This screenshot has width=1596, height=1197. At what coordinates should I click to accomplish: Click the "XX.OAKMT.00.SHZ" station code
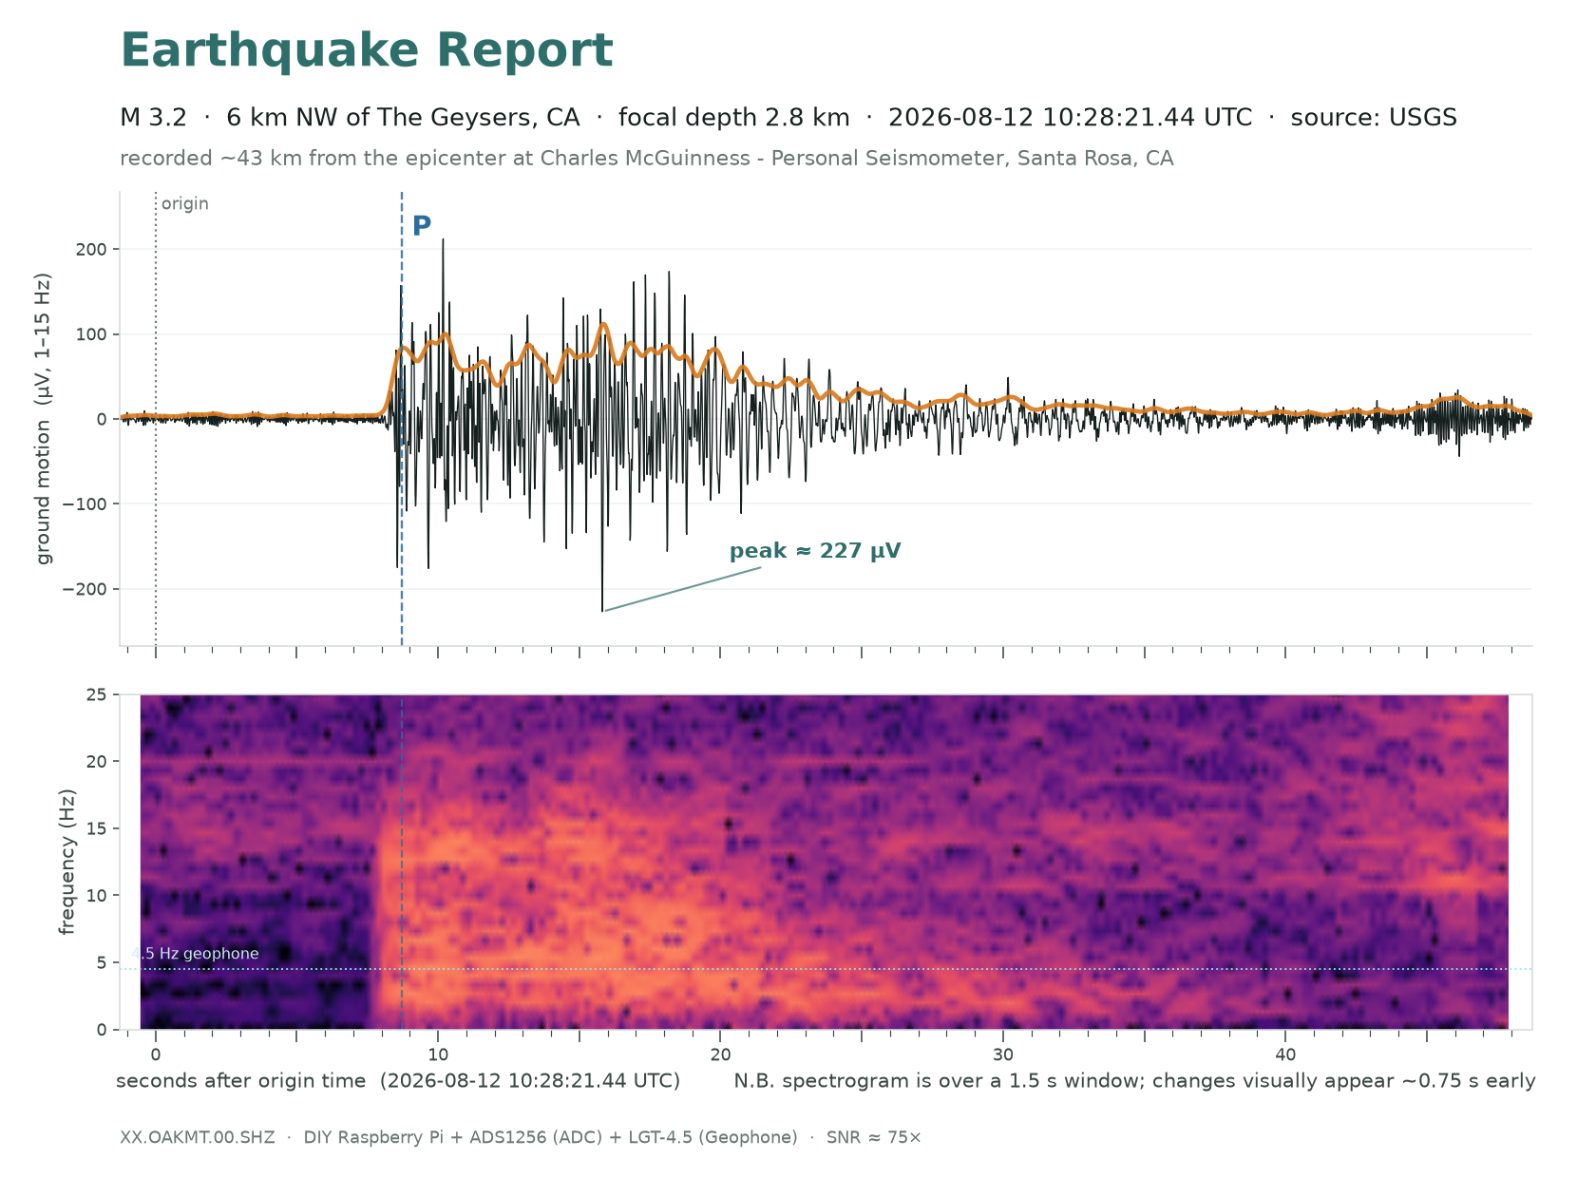pos(198,1138)
